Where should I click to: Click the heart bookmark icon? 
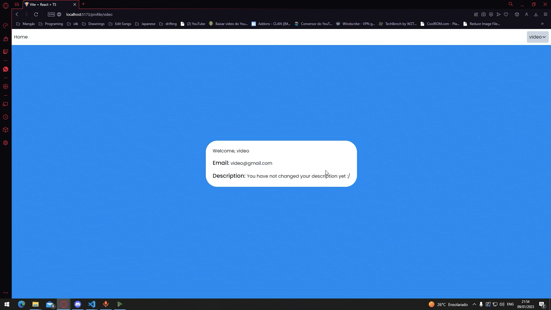tap(506, 14)
